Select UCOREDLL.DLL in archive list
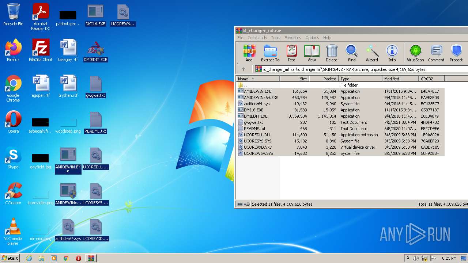The height and width of the screenshot is (263, 468). [x=340, y=135]
